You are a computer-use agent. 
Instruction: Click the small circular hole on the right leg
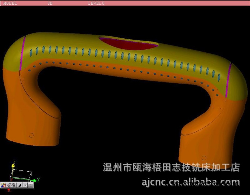click(x=204, y=158)
